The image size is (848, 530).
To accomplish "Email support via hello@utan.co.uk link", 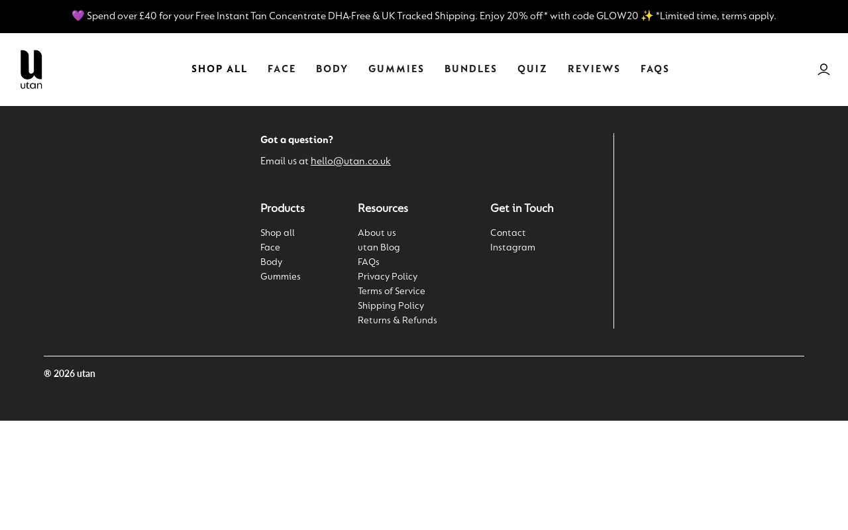I will [350, 161].
